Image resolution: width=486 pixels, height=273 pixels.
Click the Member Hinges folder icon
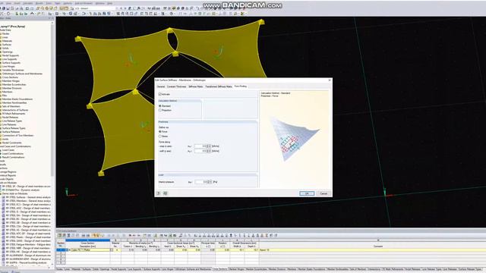tap(1, 81)
